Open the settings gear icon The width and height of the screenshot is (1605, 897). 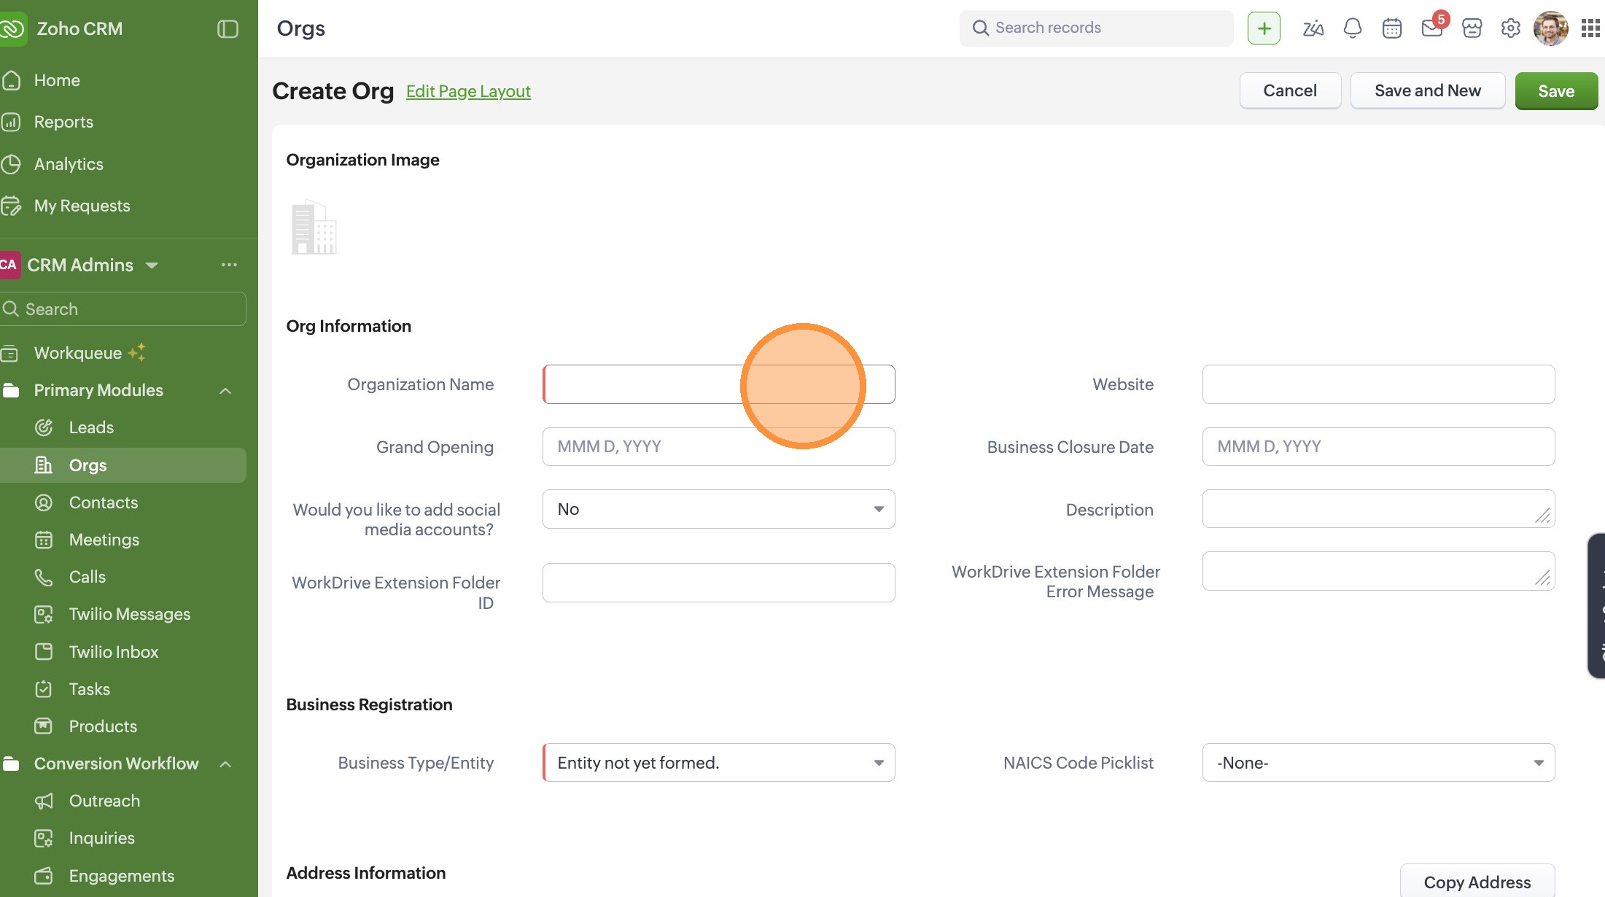[1510, 28]
